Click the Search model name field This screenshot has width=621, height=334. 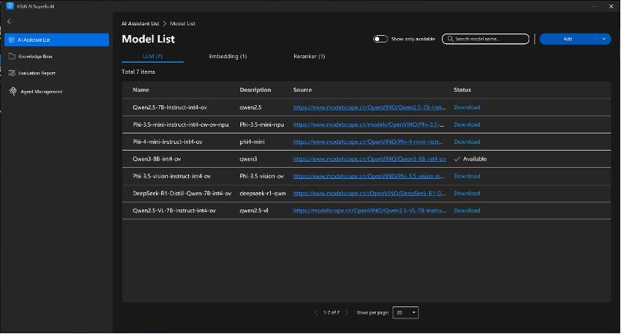click(490, 39)
